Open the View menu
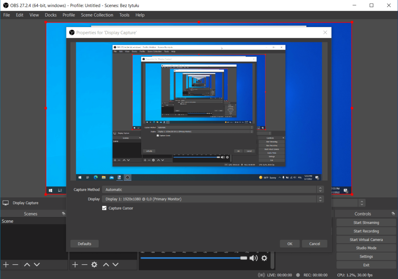 point(34,15)
